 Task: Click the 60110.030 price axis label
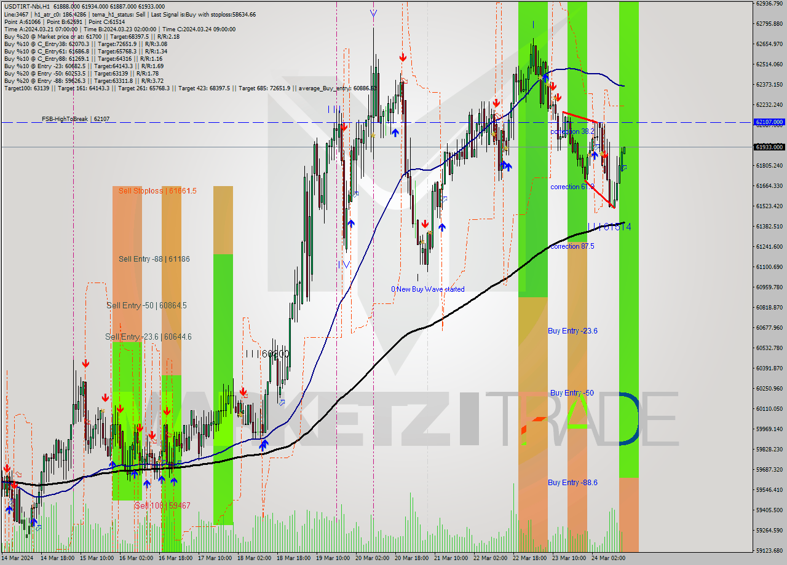769,408
